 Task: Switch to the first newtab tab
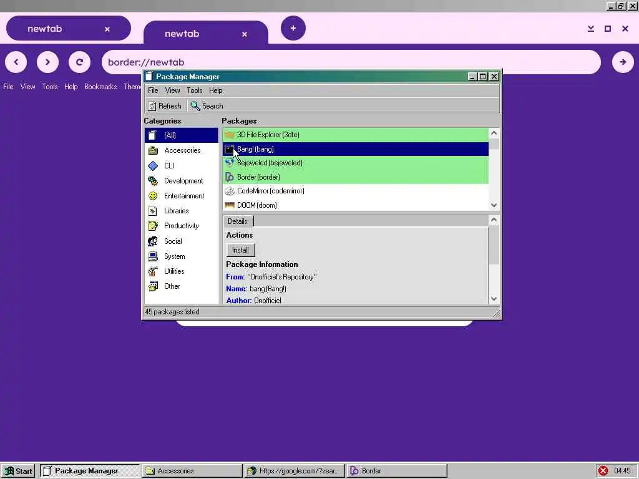pyautogui.click(x=69, y=29)
